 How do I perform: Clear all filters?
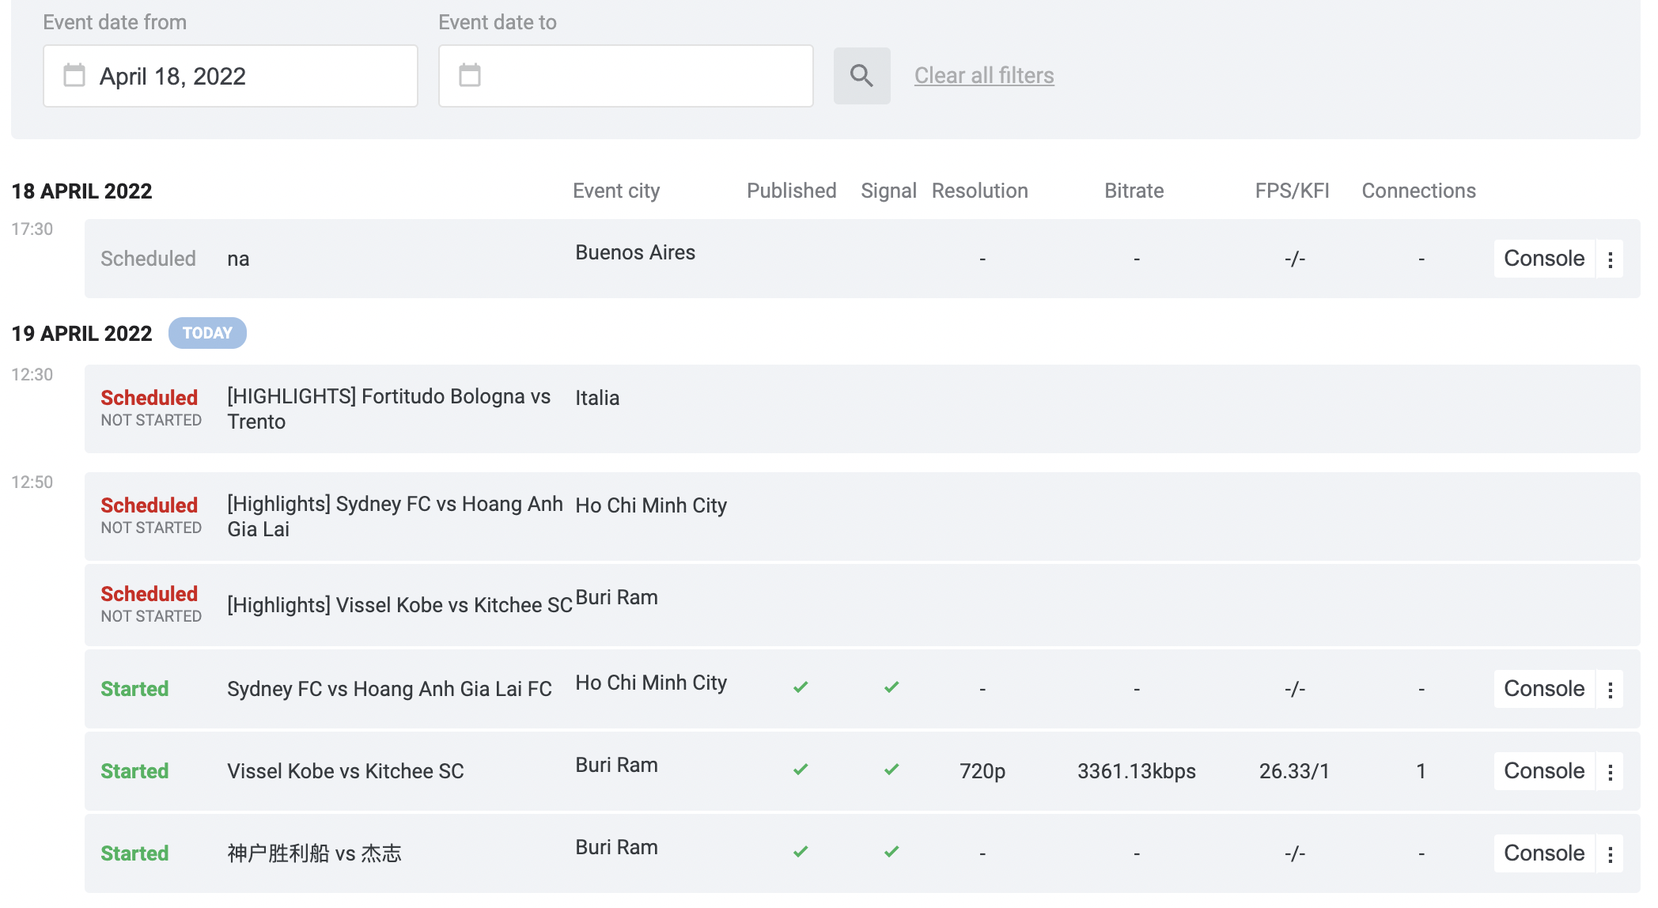(x=984, y=76)
